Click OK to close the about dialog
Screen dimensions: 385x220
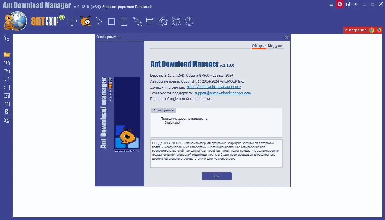[x=216, y=176]
